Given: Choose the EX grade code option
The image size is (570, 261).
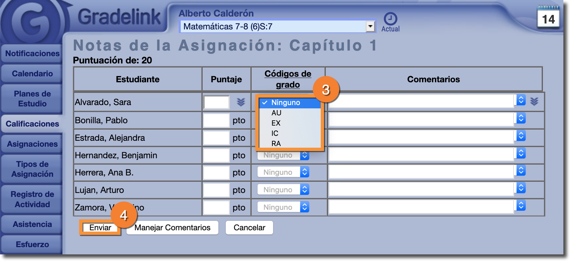Looking at the screenshot, I should (x=276, y=123).
